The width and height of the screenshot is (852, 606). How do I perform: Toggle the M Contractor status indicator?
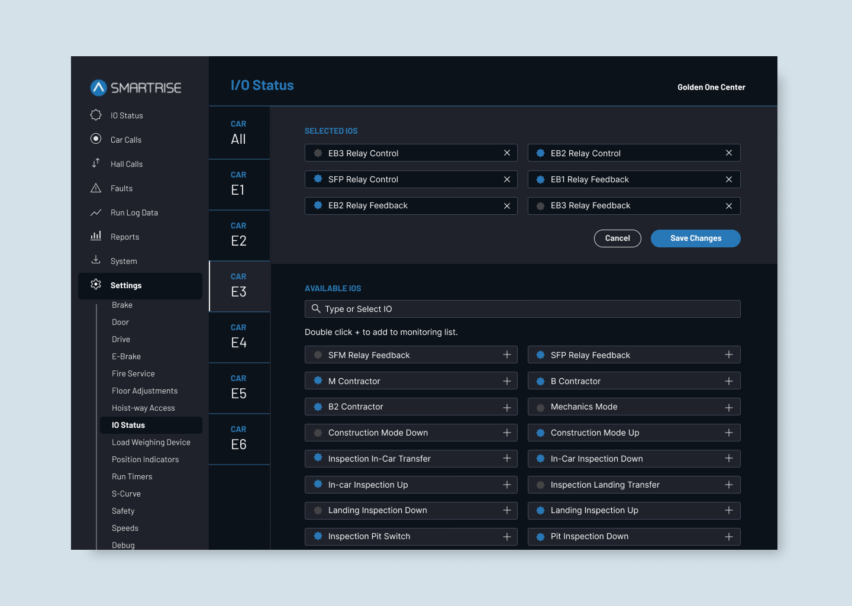pyautogui.click(x=318, y=381)
